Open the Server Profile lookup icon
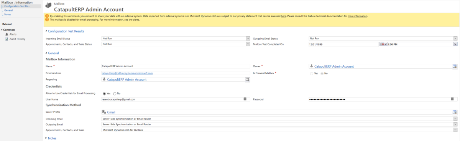460x141 pixels. [x=455, y=112]
